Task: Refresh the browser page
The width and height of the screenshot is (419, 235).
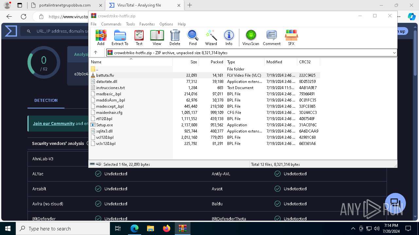Action: pos(24,17)
